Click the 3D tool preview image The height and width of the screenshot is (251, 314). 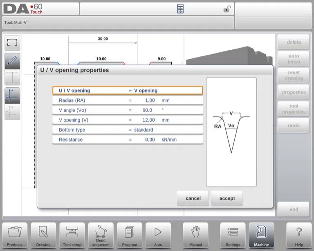point(229,56)
